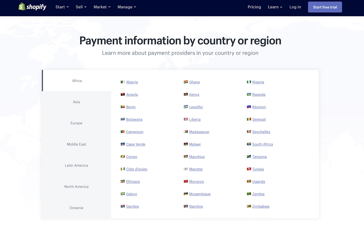
Task: Go to the Log in page
Action: pyautogui.click(x=295, y=7)
